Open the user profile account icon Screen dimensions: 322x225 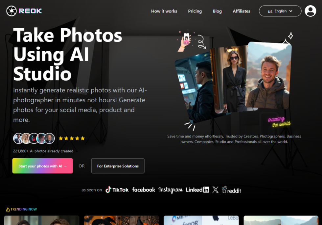310,11
